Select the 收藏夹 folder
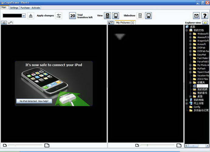The image size is (210, 152). (x=201, y=82)
